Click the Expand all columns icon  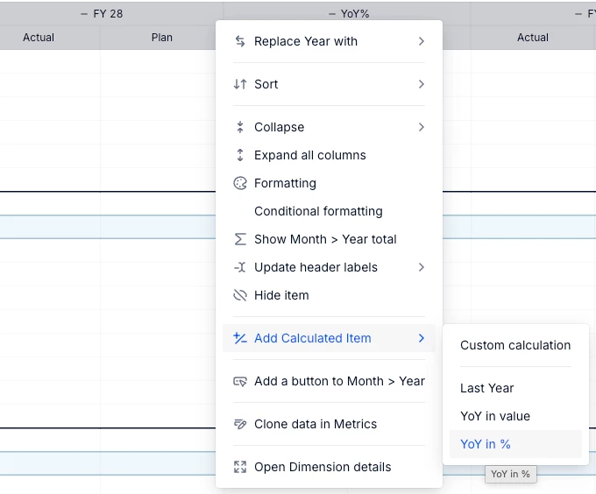[240, 155]
